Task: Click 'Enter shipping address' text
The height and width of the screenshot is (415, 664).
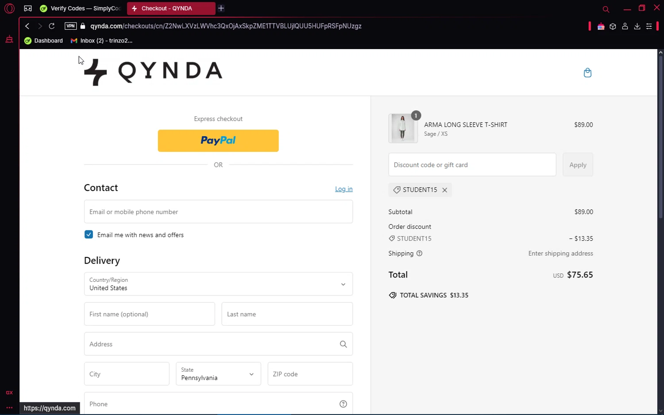Action: [561, 254]
